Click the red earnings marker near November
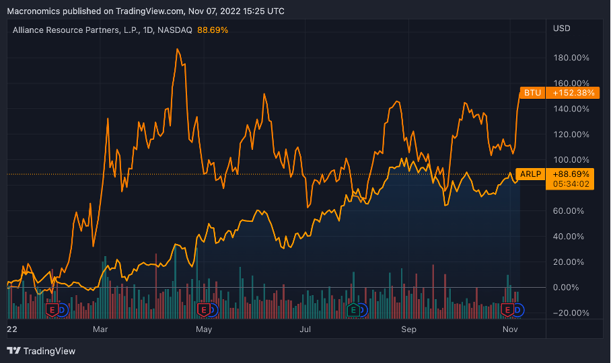The height and width of the screenshot is (363, 611). click(507, 310)
